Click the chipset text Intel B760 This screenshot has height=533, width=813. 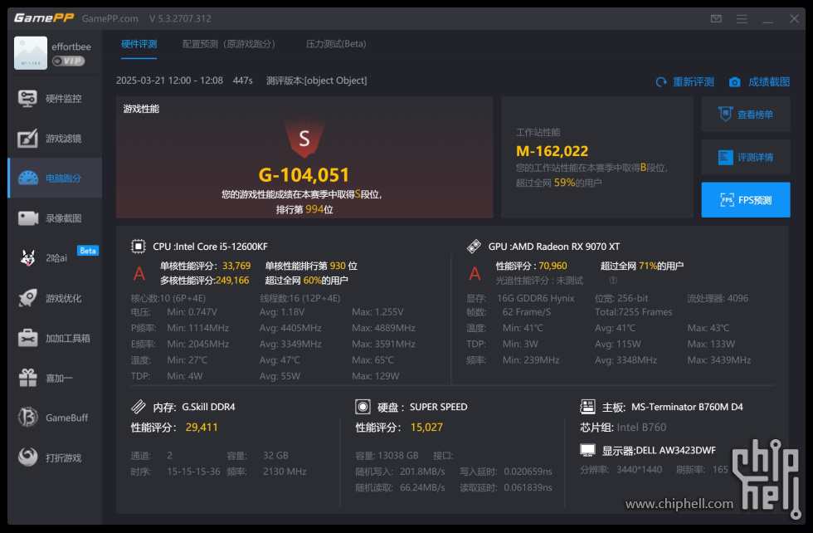pyautogui.click(x=641, y=427)
